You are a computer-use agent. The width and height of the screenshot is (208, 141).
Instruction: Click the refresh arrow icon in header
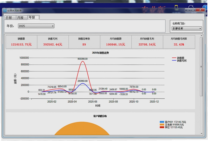point(191,7)
